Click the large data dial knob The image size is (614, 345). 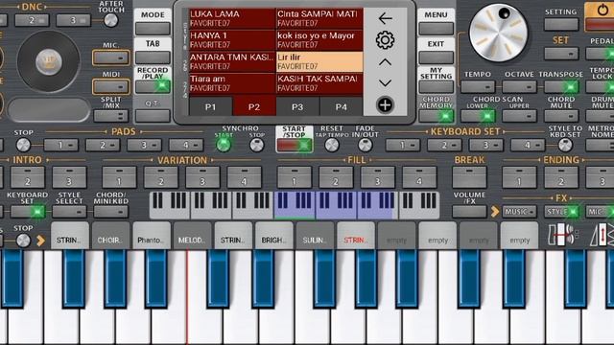point(498,33)
